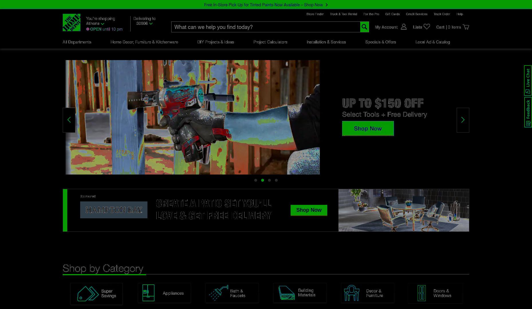Open Decor & Furniture chair icon
532x309 pixels.
(352, 293)
